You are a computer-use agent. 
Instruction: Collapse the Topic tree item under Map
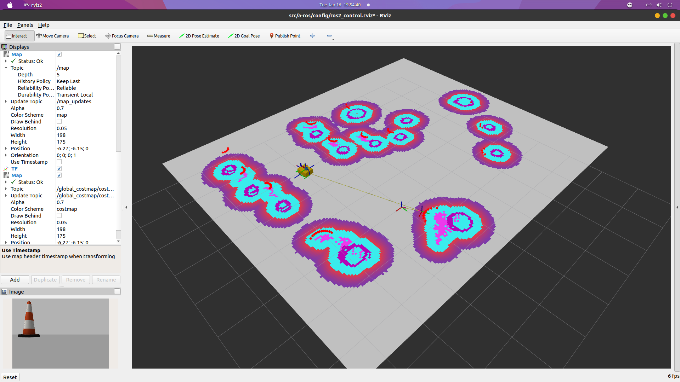(x=6, y=68)
